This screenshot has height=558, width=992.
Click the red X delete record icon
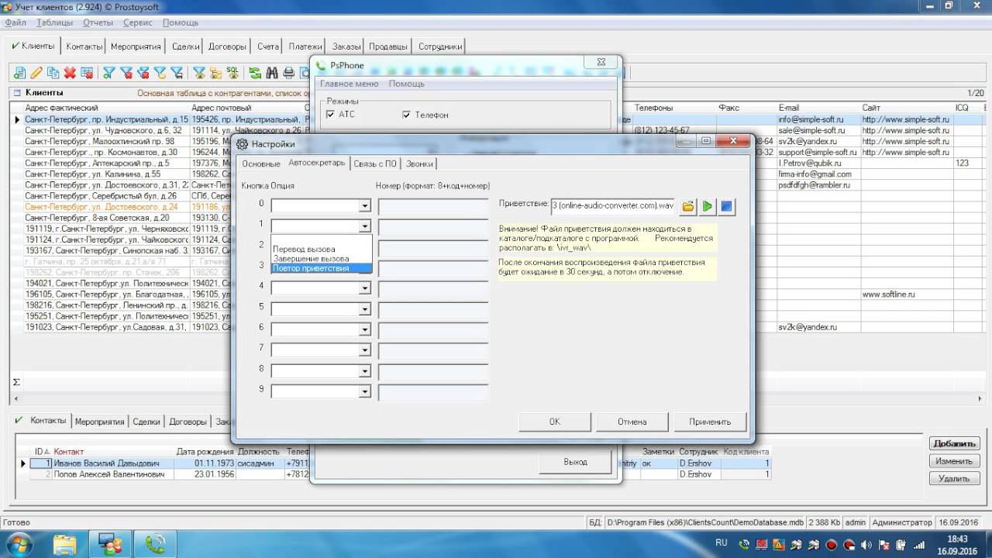click(x=70, y=73)
